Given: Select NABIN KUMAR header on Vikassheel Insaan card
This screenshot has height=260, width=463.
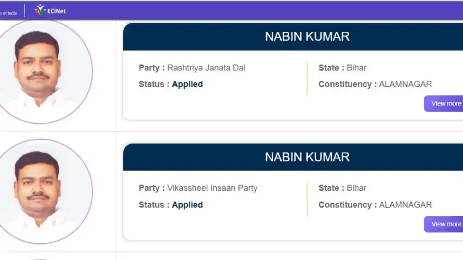Looking at the screenshot, I should pyautogui.click(x=307, y=157).
